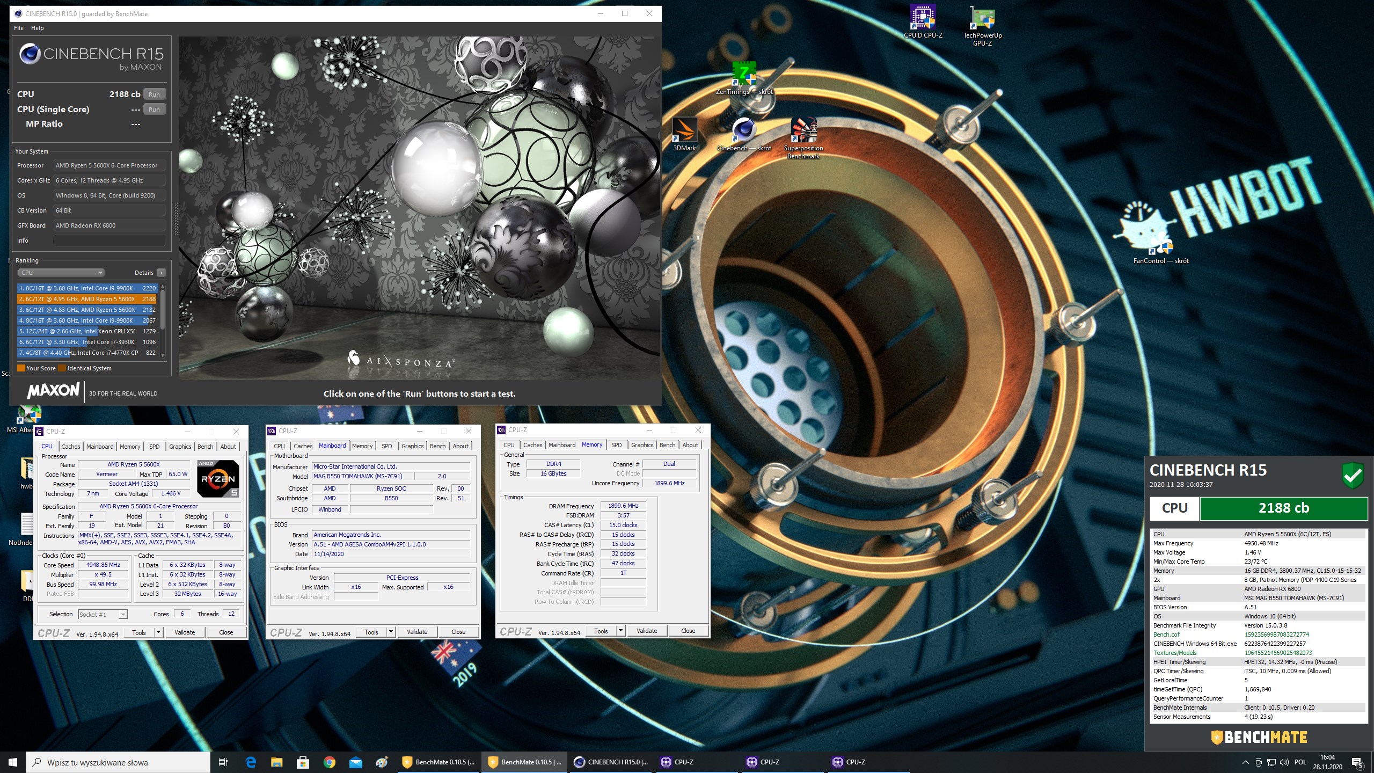1374x773 pixels.
Task: Open the Help menu in Cinebench
Action: coord(38,28)
